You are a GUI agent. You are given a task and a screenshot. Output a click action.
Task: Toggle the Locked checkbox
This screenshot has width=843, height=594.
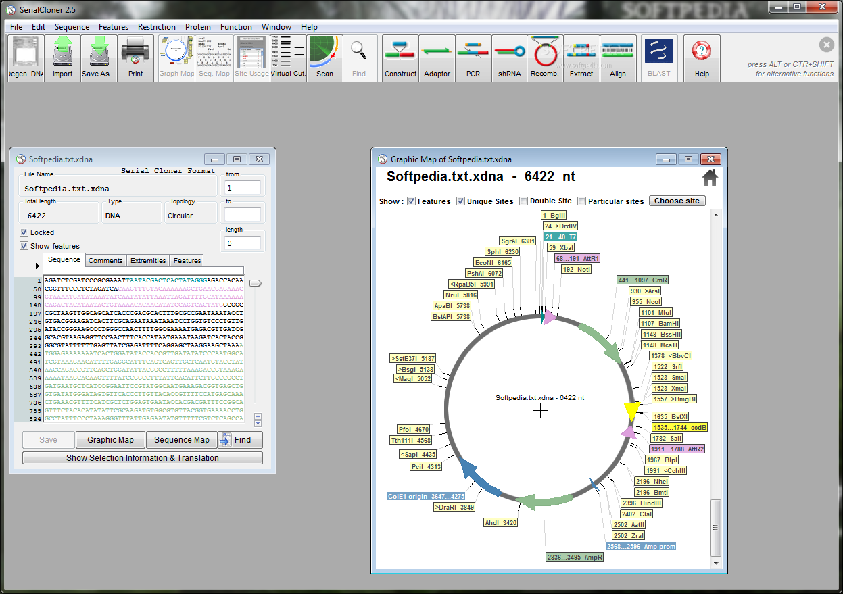pos(24,232)
